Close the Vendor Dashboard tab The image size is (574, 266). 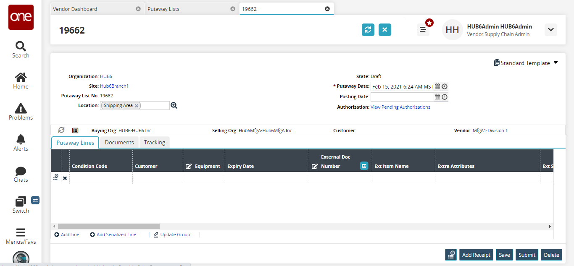[x=138, y=9]
